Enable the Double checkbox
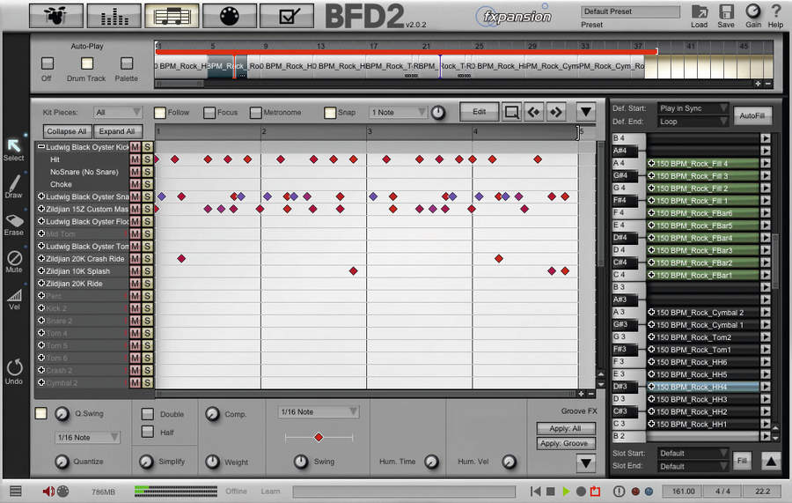792x503 pixels. [x=148, y=414]
